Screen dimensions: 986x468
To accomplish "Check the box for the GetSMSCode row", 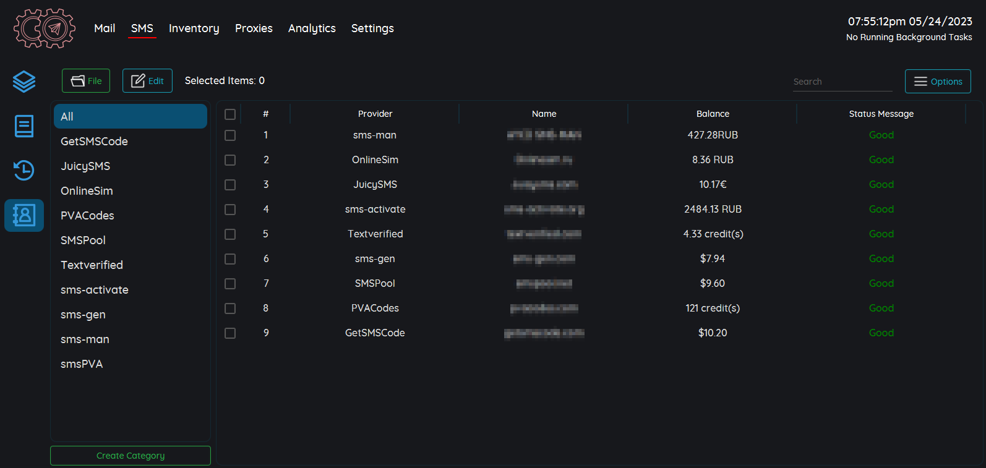I will tap(230, 333).
